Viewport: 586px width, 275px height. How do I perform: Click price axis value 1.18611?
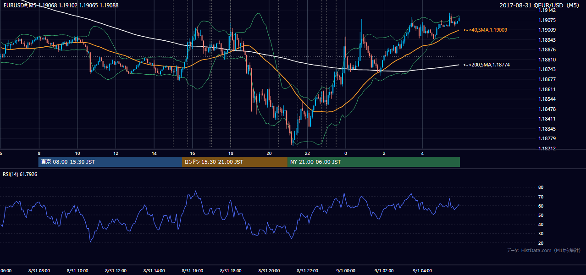coord(548,89)
